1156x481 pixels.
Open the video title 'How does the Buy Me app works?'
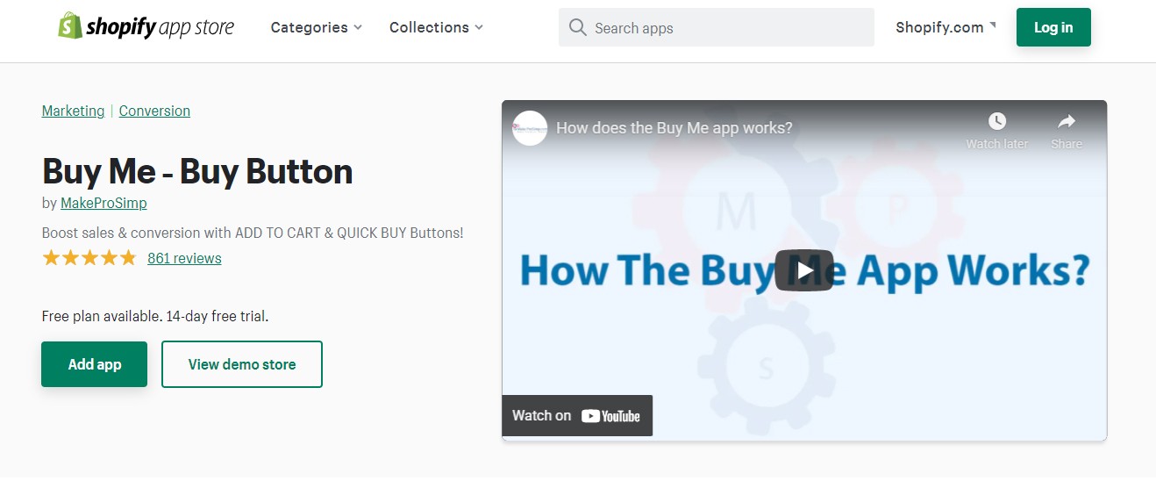[674, 128]
